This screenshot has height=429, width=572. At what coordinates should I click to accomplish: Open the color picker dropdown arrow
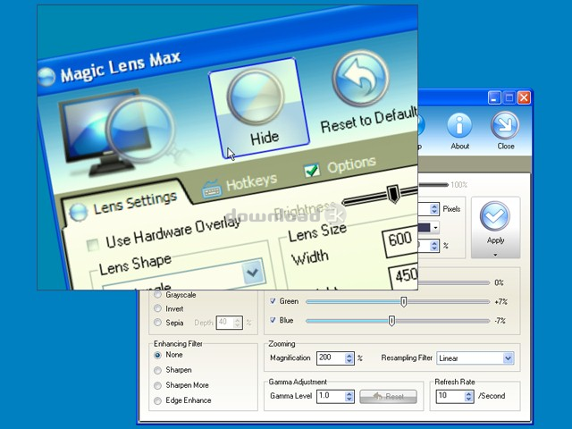(x=435, y=228)
